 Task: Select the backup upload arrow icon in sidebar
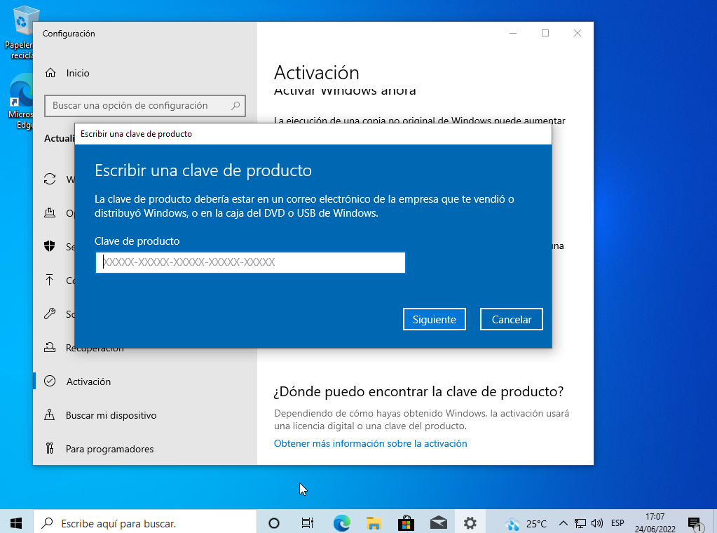pos(50,280)
